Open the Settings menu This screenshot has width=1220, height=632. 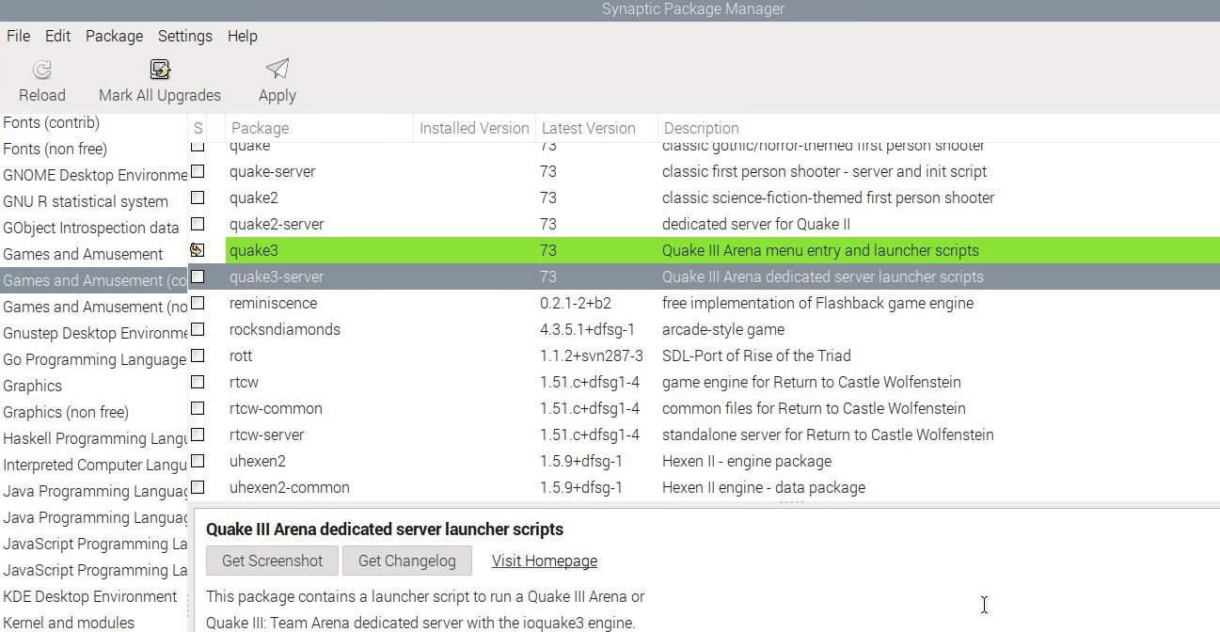point(184,36)
